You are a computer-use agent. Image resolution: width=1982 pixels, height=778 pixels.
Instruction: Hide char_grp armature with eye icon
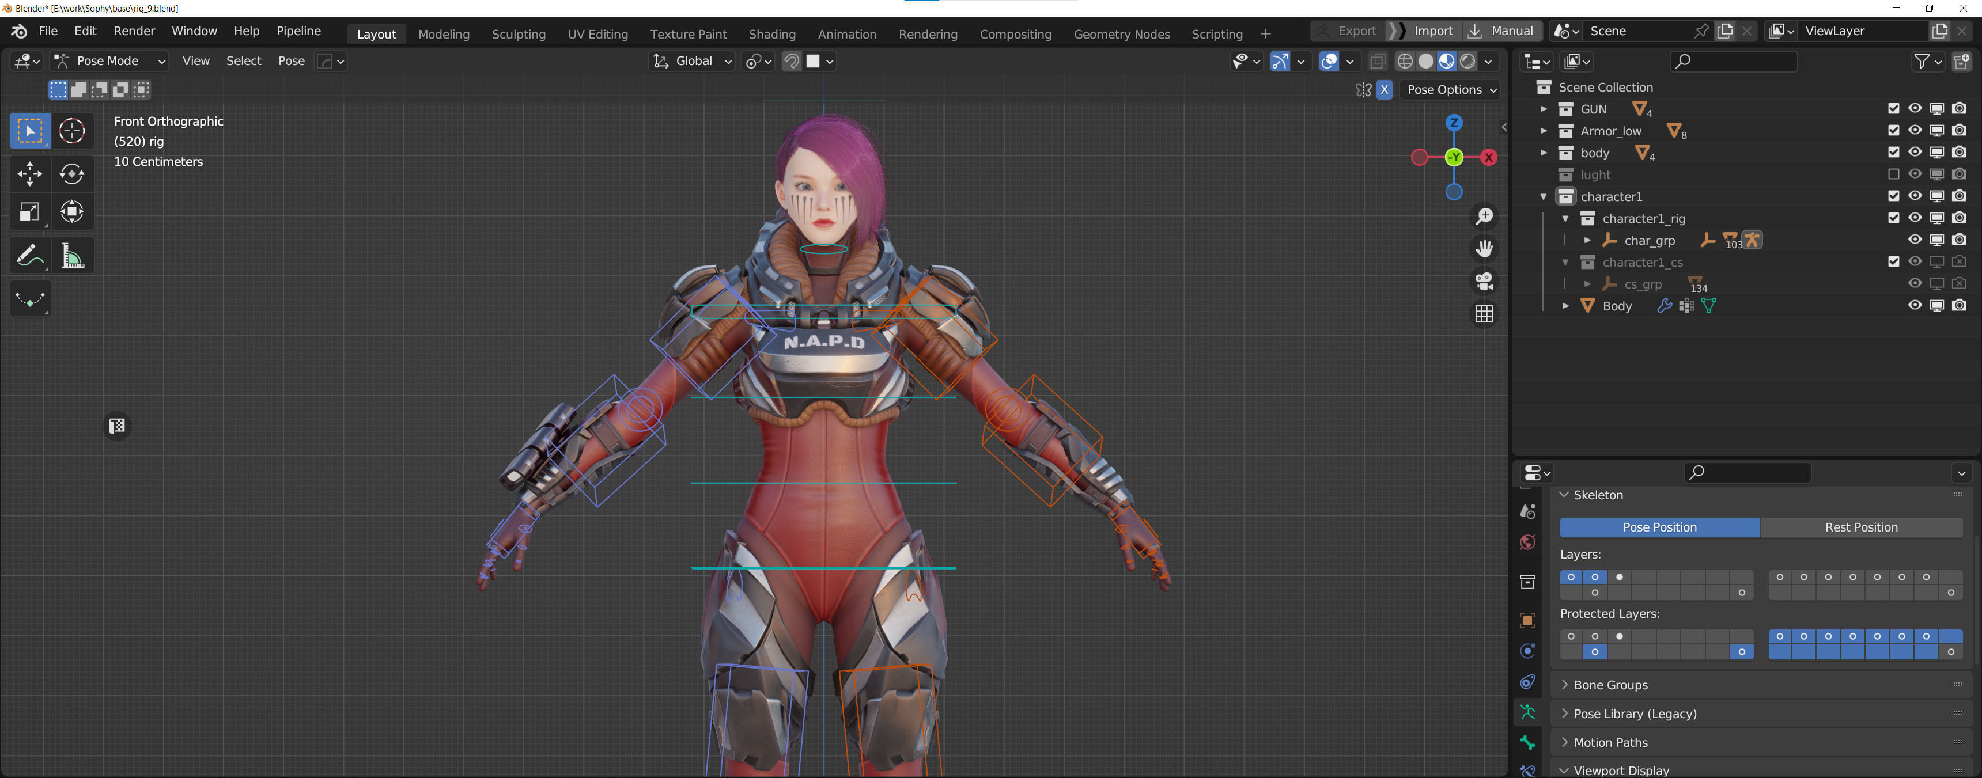click(1915, 240)
